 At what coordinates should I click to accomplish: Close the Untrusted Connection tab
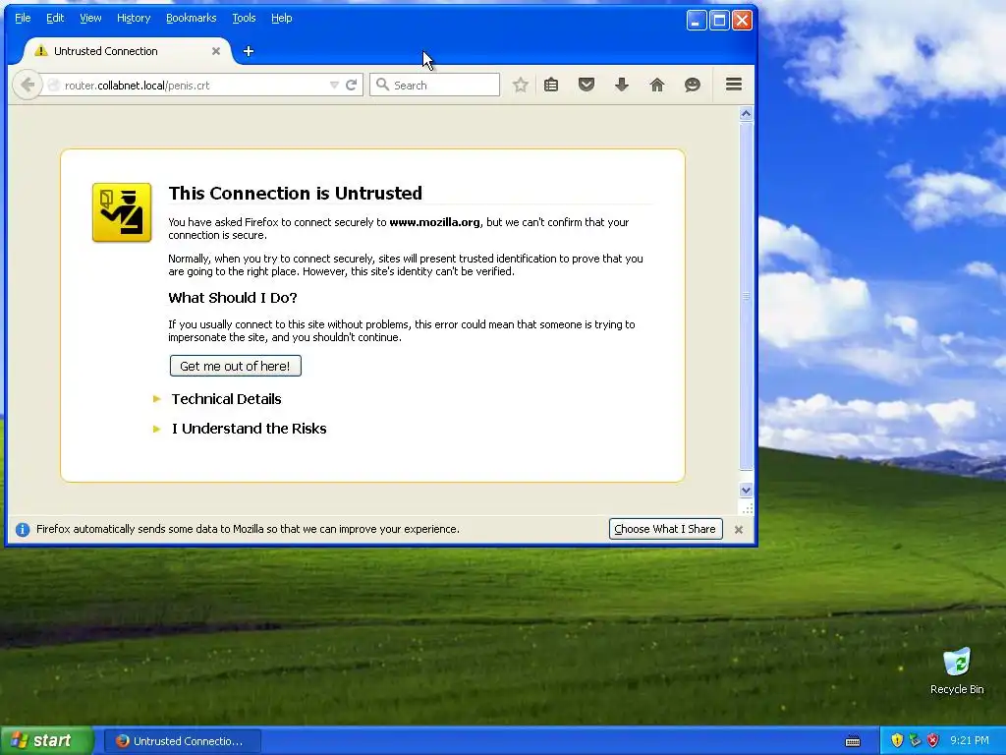point(216,51)
